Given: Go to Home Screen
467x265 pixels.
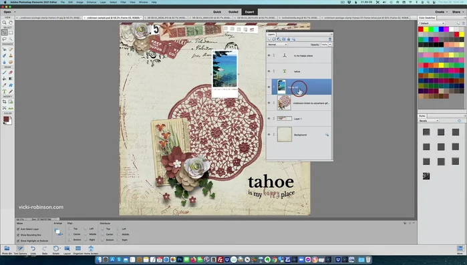Looking at the screenshot, I should tap(91, 250).
